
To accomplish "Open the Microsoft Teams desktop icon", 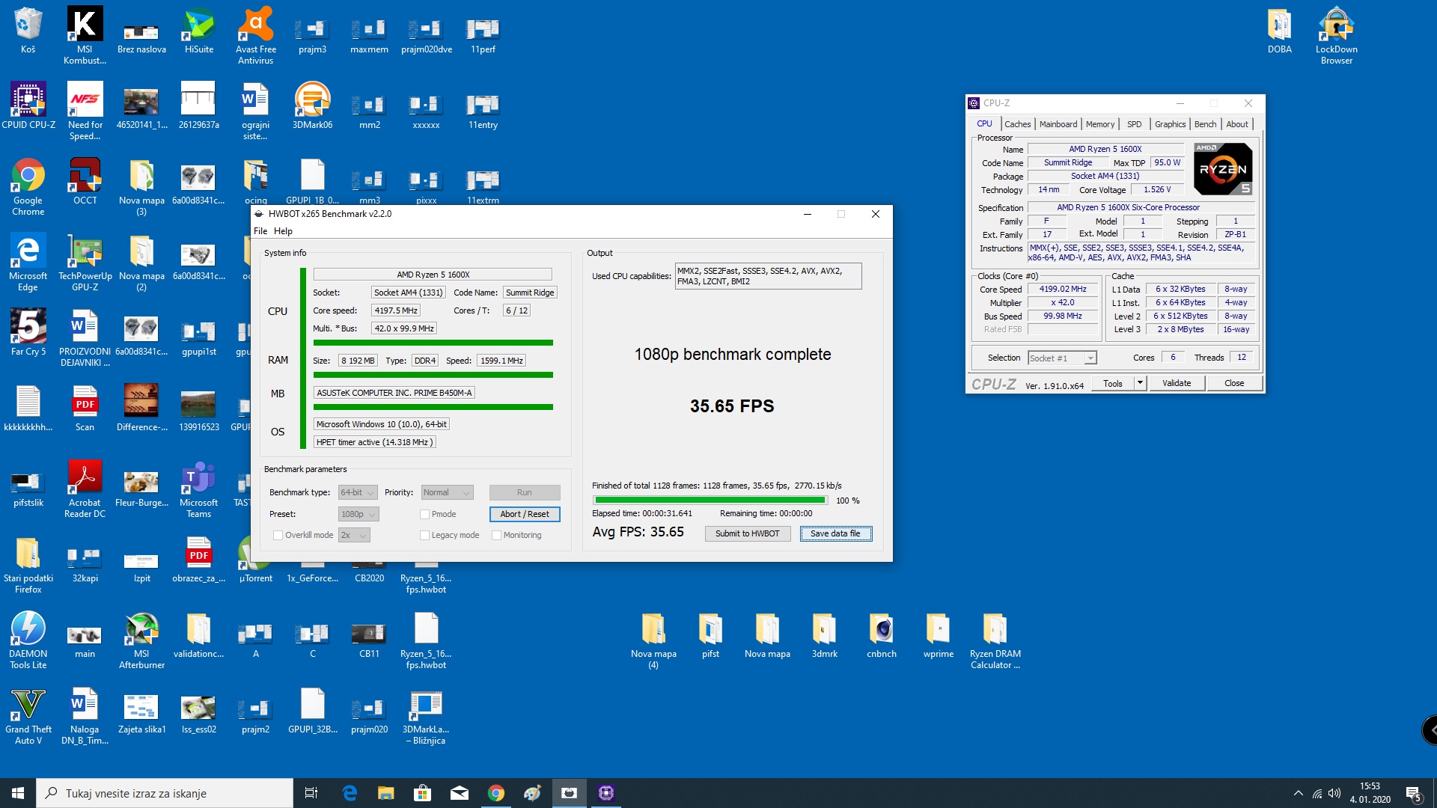I will pos(198,489).
